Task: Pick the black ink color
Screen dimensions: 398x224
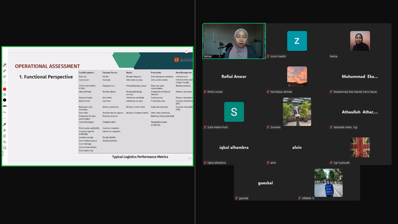Action: 4,100
